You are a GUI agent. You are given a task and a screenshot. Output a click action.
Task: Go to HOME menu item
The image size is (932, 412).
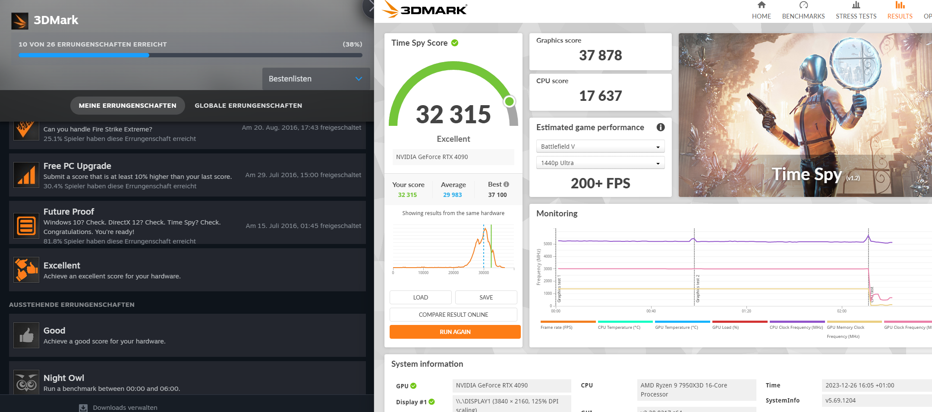(x=762, y=16)
